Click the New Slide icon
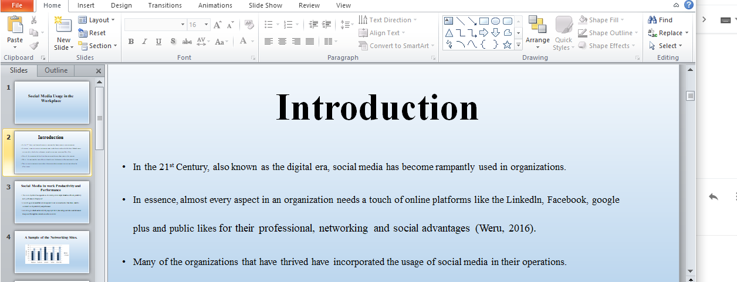 (63, 25)
